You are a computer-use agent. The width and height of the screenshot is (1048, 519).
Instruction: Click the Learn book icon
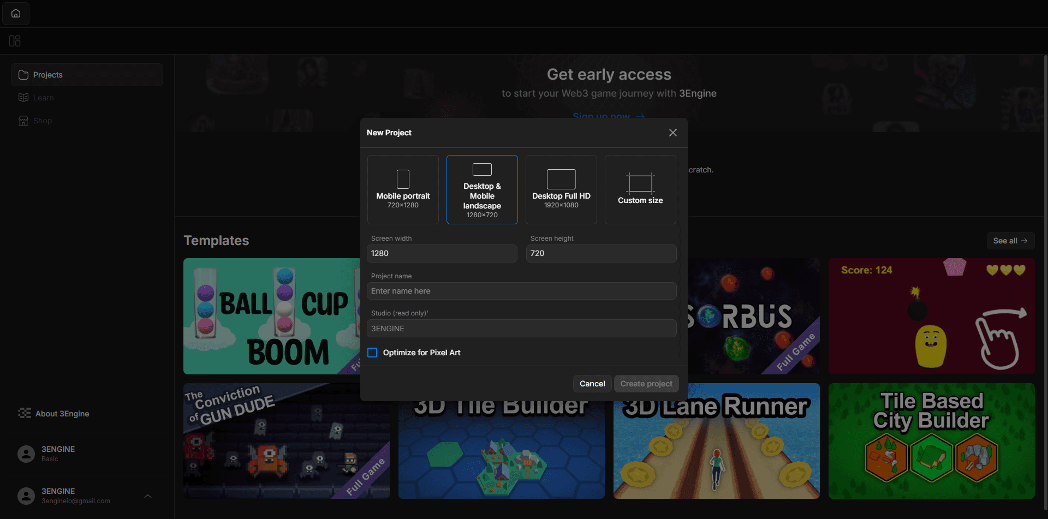(23, 98)
